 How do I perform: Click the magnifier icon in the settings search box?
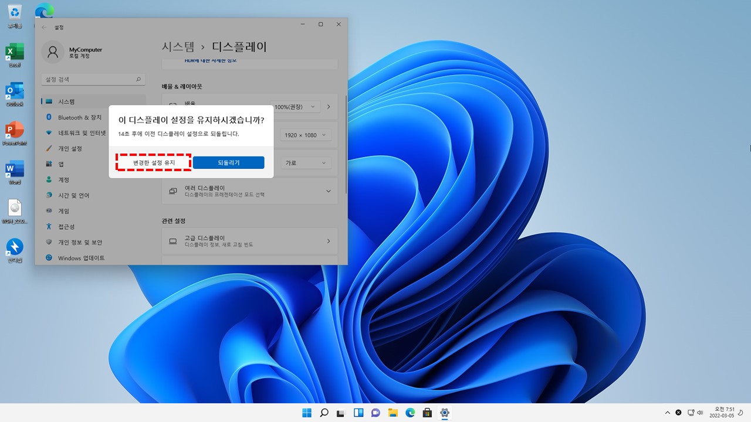(138, 79)
